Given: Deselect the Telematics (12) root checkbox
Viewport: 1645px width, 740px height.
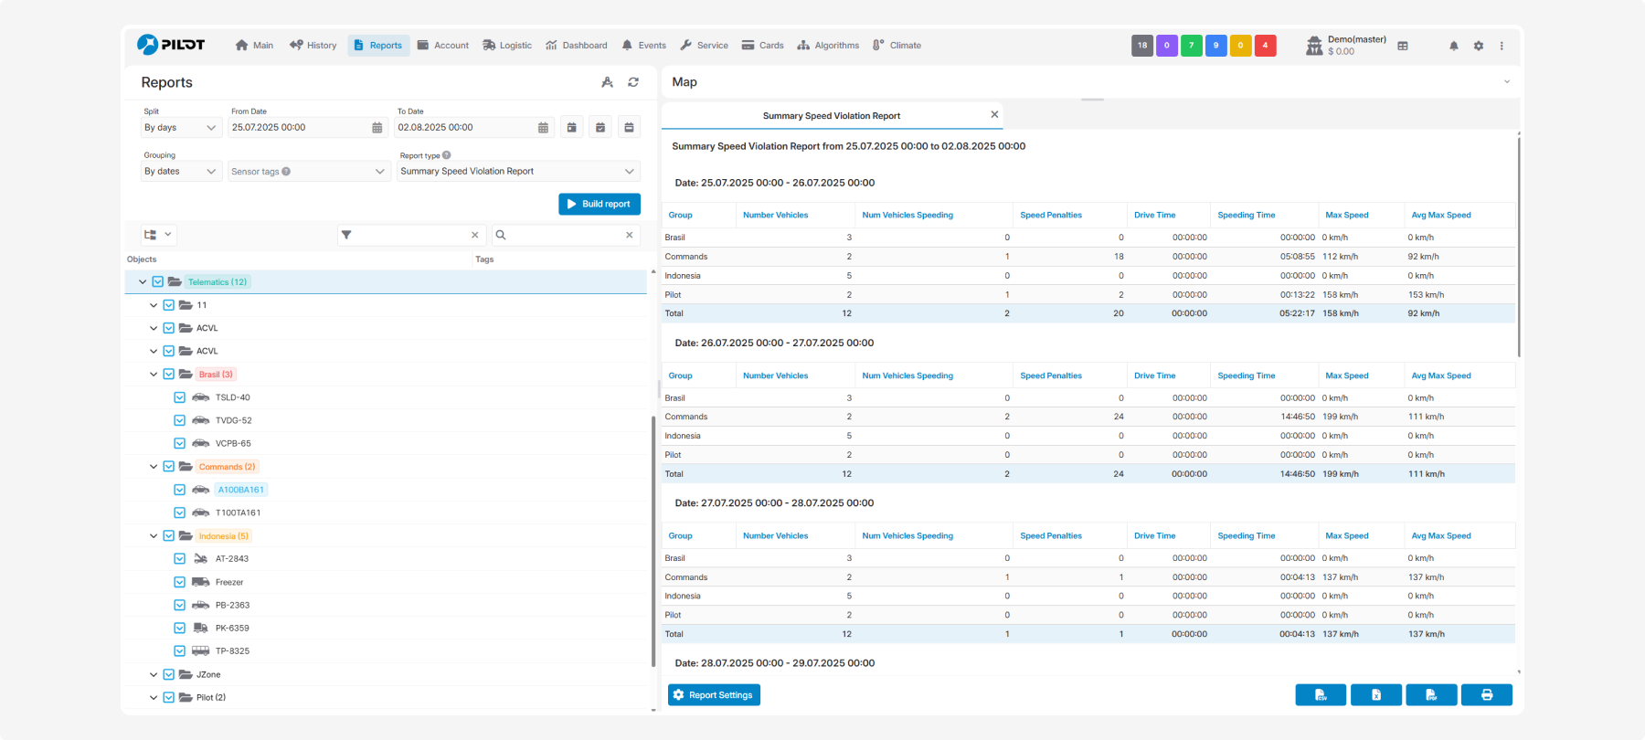Looking at the screenshot, I should (158, 282).
